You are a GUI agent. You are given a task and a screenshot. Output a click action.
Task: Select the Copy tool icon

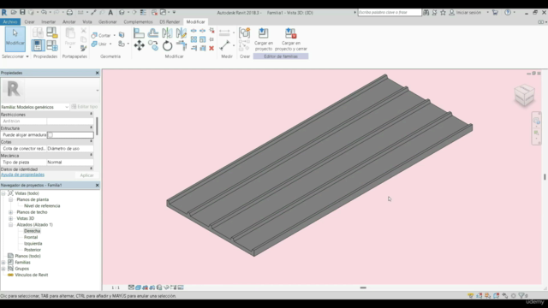coord(153,45)
